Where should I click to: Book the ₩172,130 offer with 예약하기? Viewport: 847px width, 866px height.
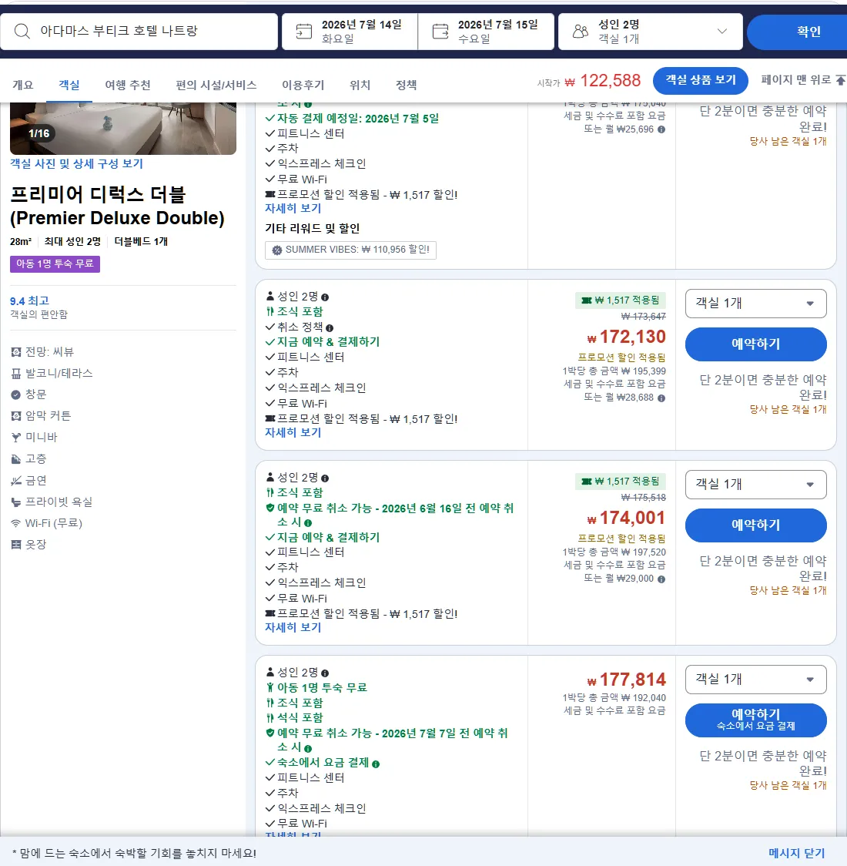pos(755,344)
